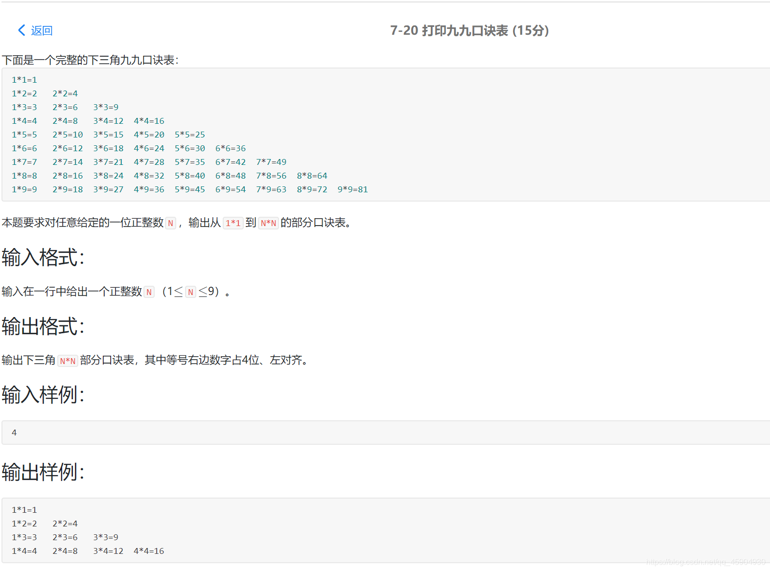
Task: Click the text 输入在一行中给出一个正整数
Action: pos(71,292)
